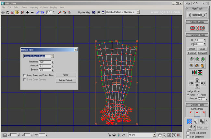Click the nudge down arrow
Screen dimensions: 211x139
point(197,86)
